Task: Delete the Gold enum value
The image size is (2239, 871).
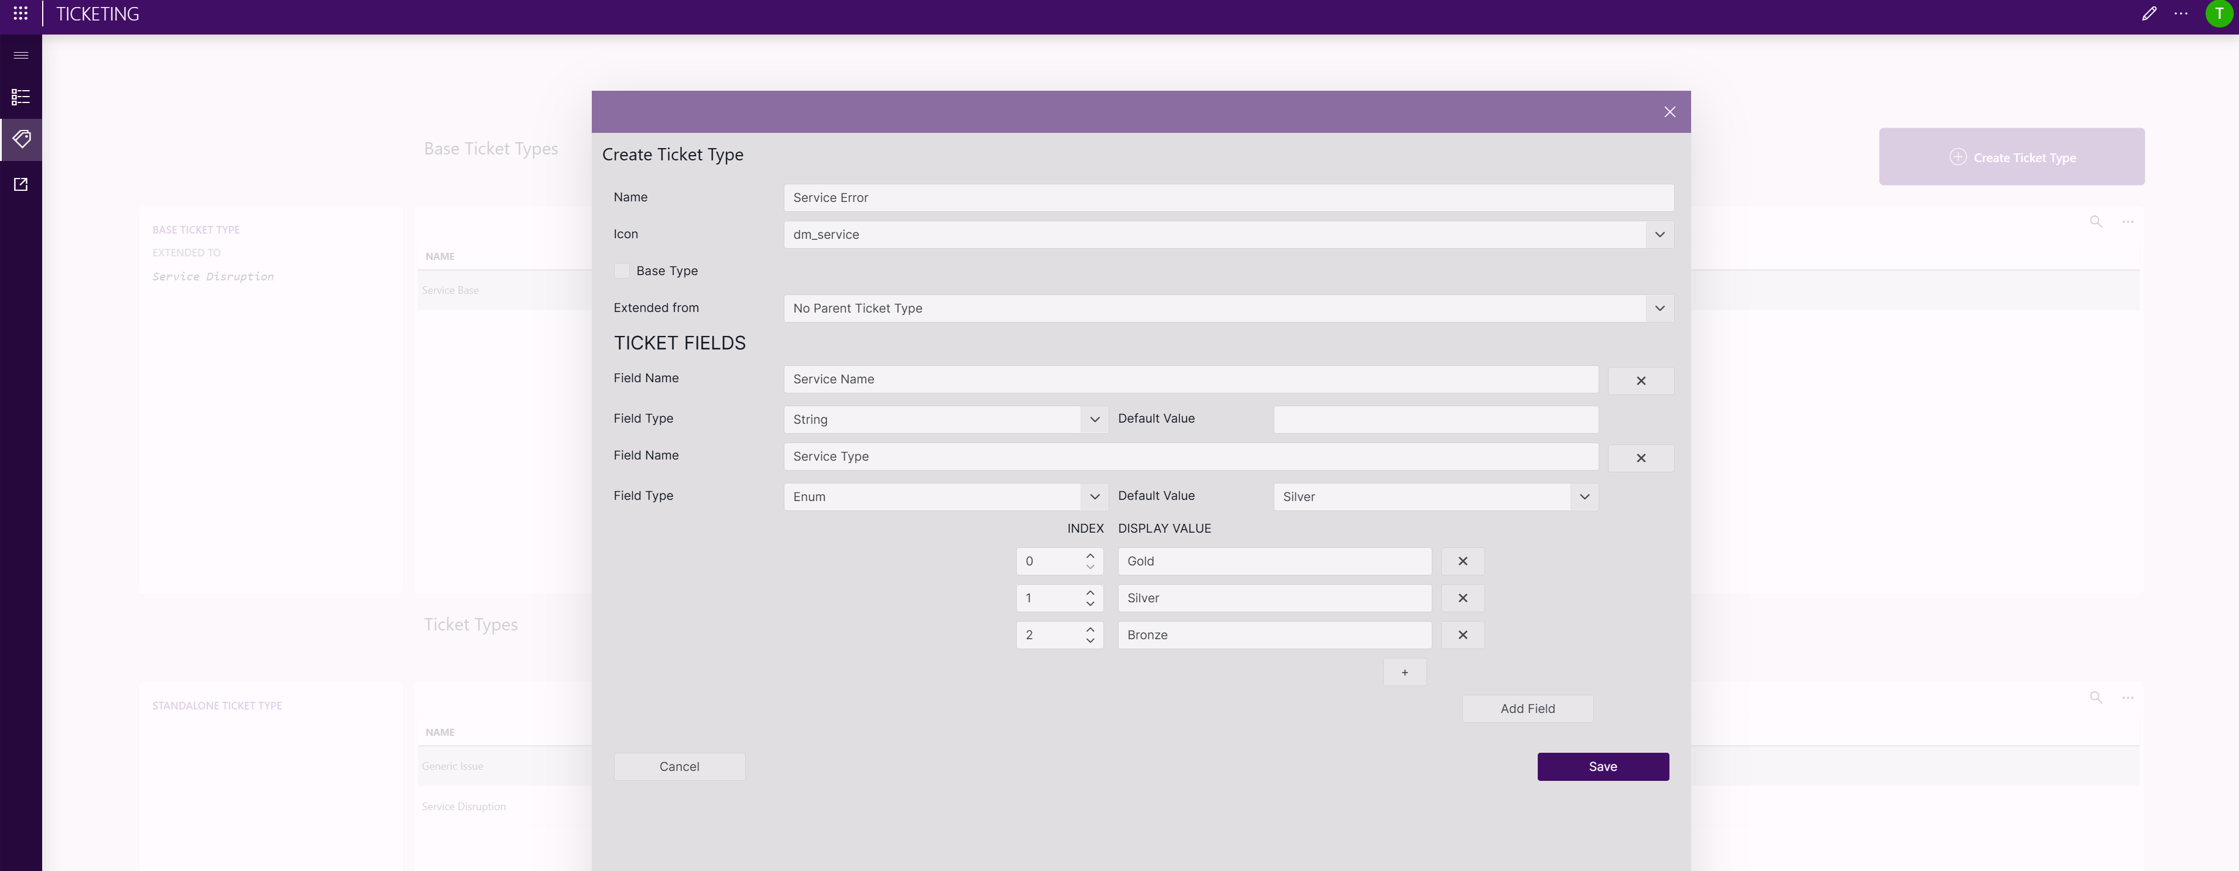Action: 1462,561
